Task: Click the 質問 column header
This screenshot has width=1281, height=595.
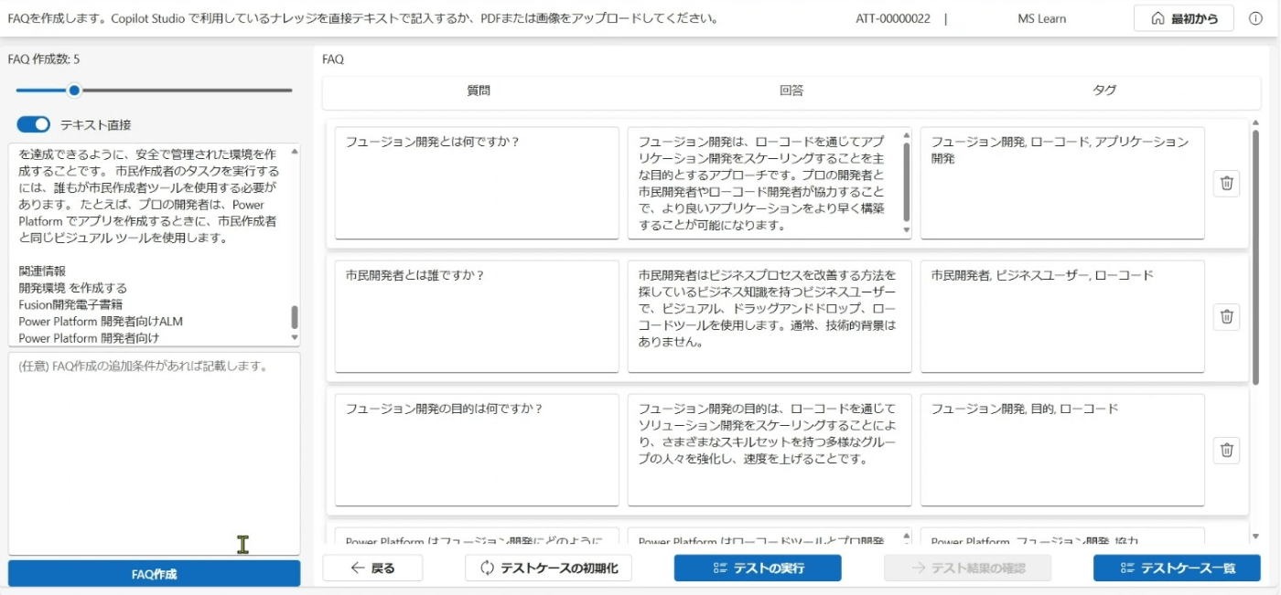Action: point(479,90)
